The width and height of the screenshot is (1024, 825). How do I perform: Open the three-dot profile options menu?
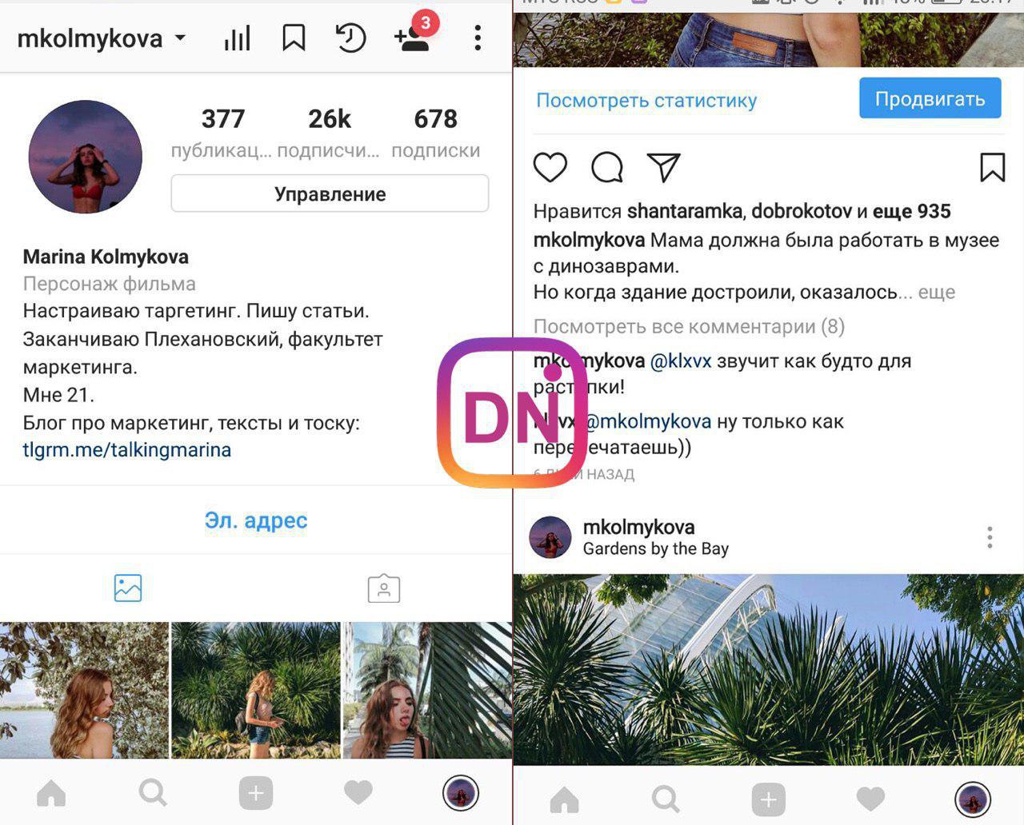478,38
